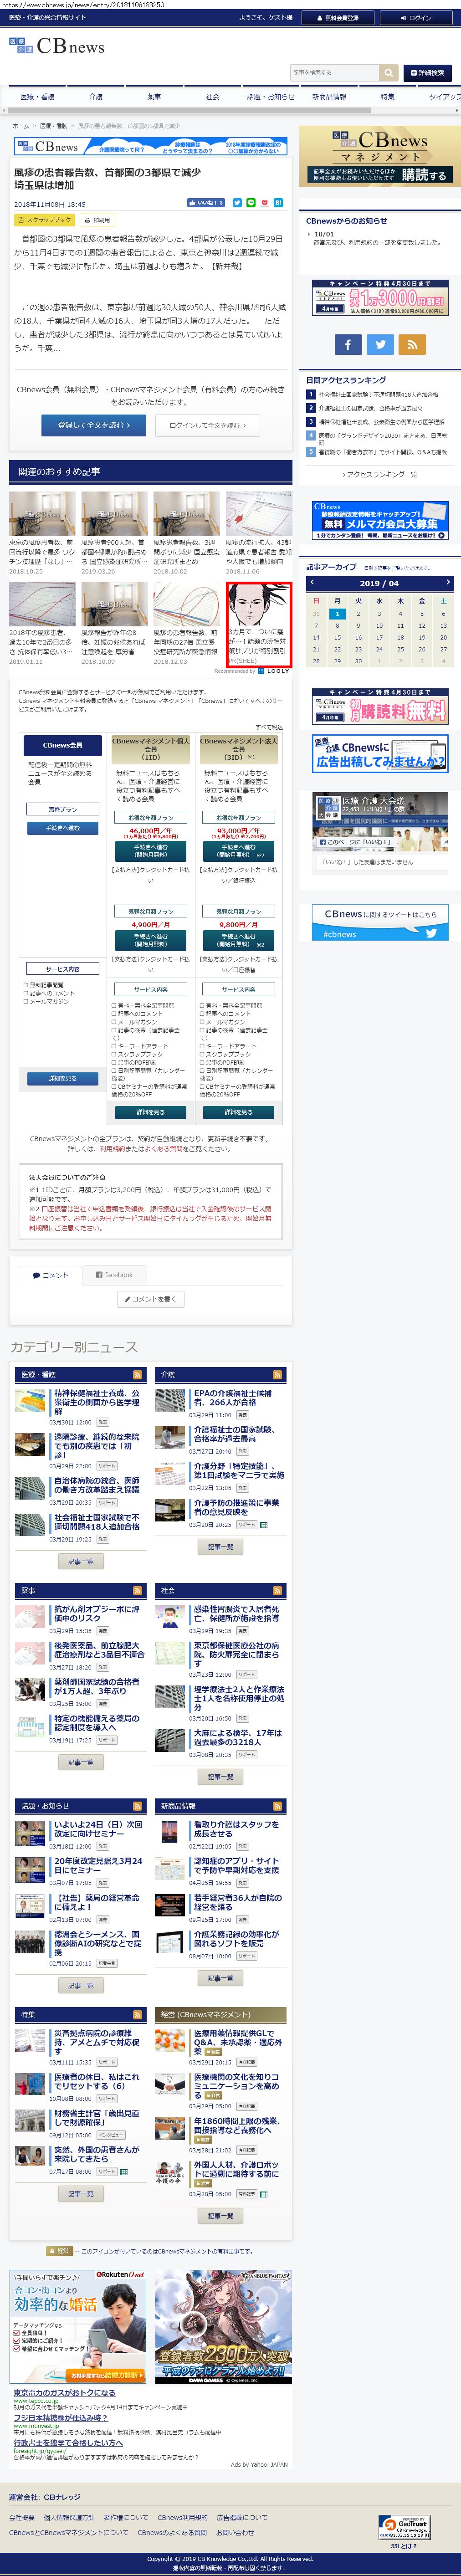Select 医療・看護 in the main navigation

(37, 97)
